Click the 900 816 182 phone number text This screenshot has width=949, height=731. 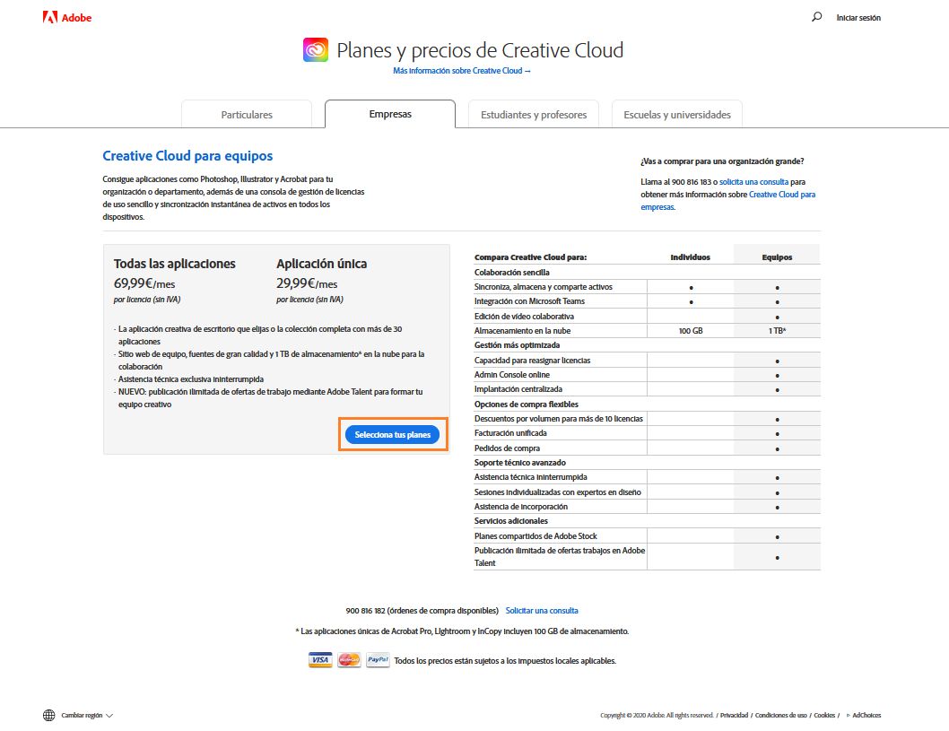366,611
